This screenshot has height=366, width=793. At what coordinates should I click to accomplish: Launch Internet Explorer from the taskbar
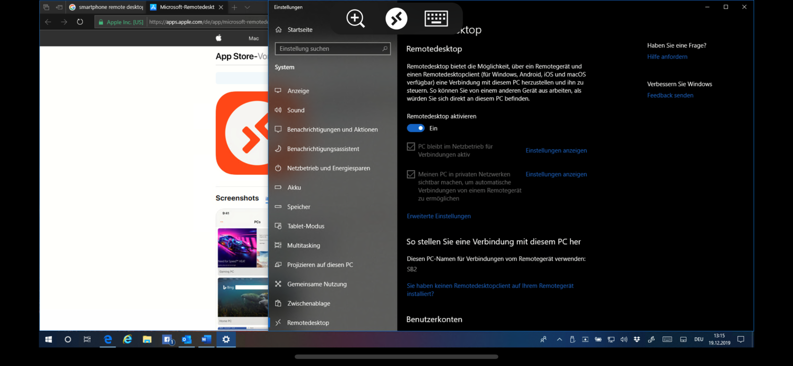(127, 339)
